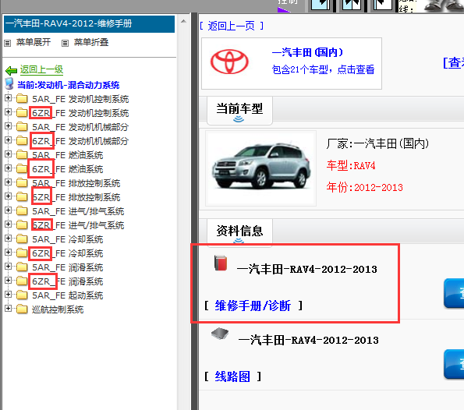Expand 5AR_FE 进气/排气系统 node
The height and width of the screenshot is (410, 464).
(9, 210)
